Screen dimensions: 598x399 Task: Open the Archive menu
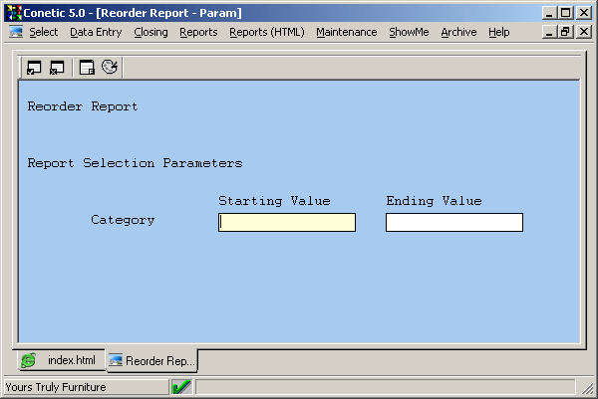(x=458, y=32)
